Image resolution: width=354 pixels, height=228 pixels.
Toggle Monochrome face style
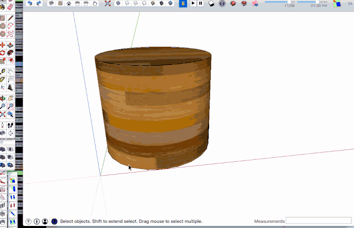pyautogui.click(x=170, y=4)
